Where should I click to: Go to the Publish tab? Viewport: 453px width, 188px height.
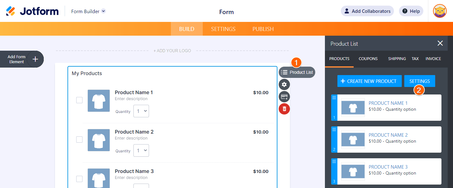click(263, 29)
